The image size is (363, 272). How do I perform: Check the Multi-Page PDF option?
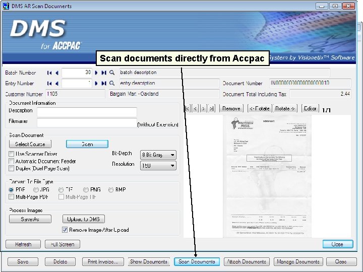(11, 197)
